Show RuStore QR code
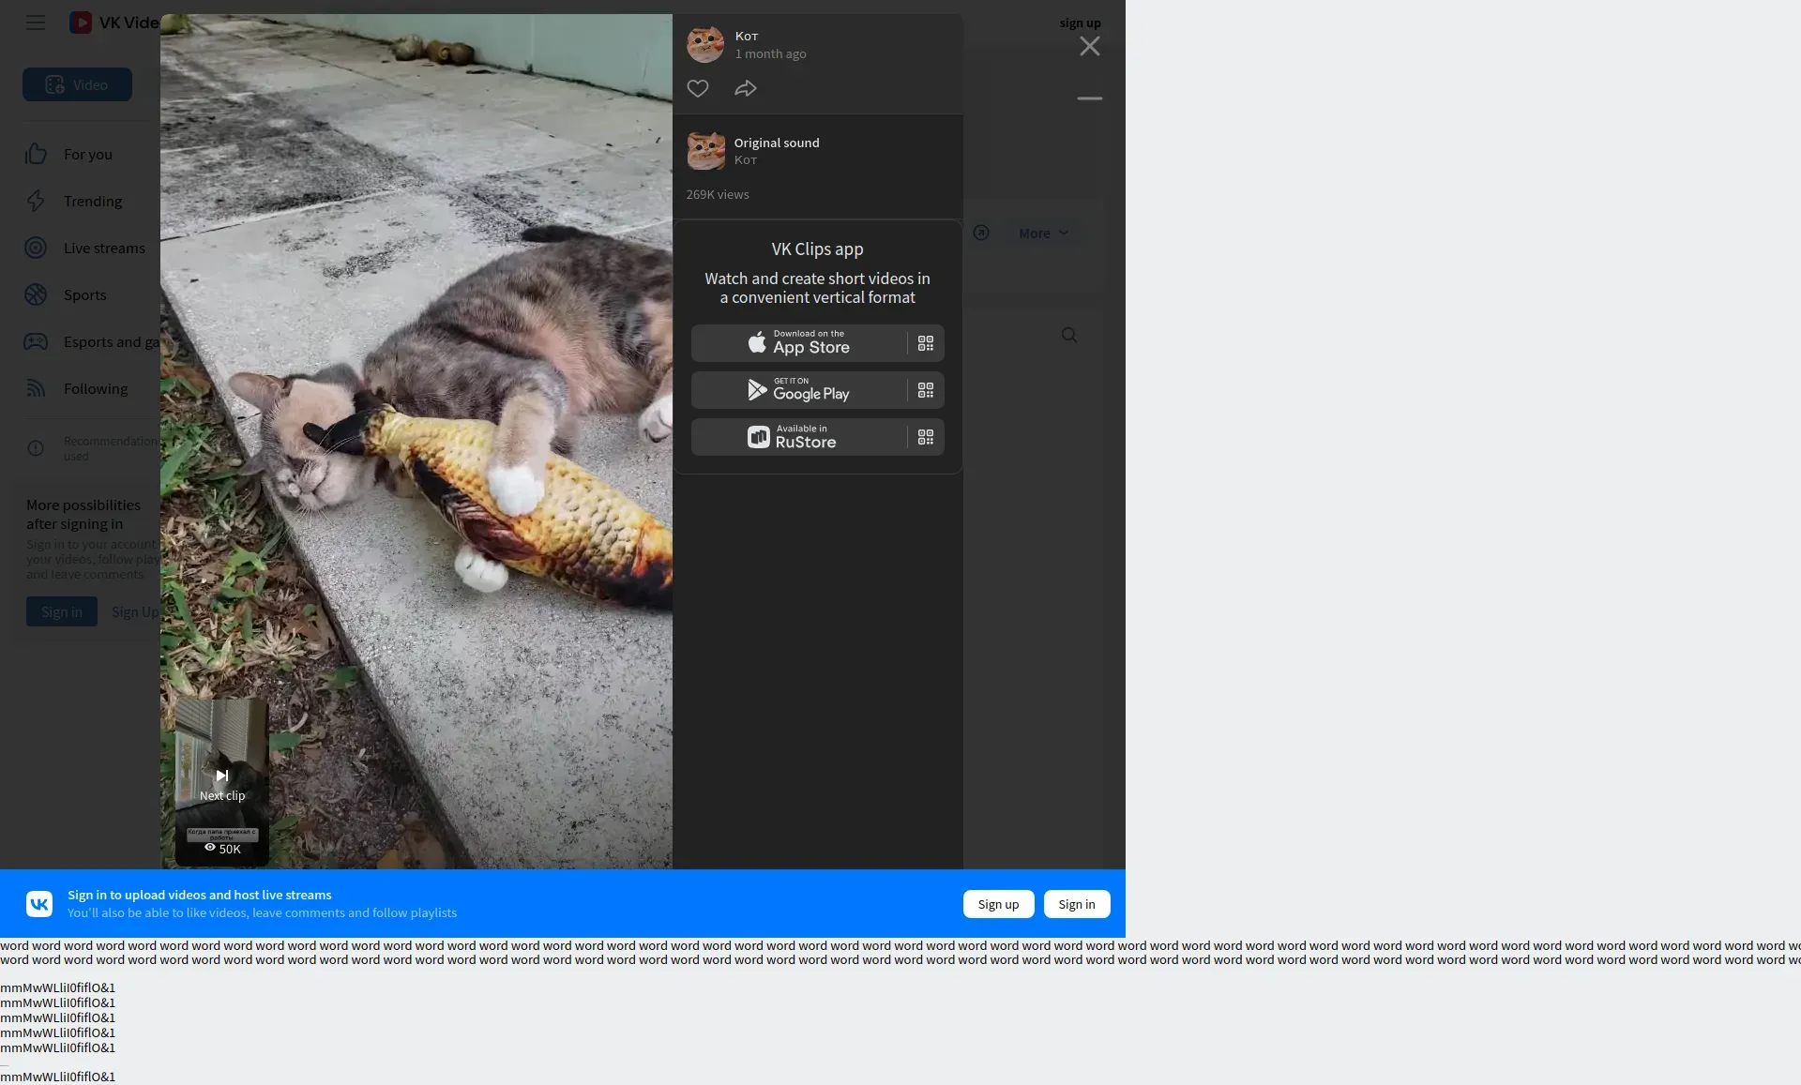 [x=926, y=438]
